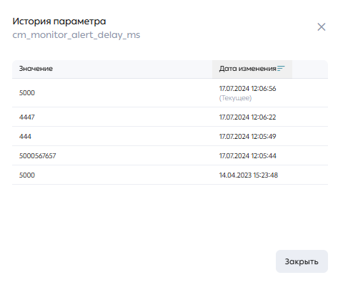
Task: Toggle sort icon next to Дата изменения
Action: pyautogui.click(x=281, y=69)
